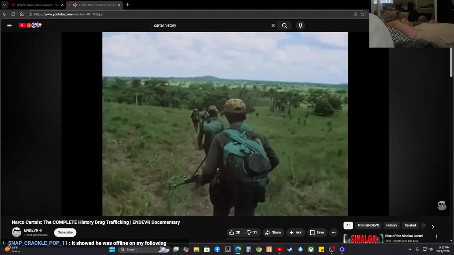Close the 'history about cocaine' tab
The image size is (454, 255).
tap(62, 5)
